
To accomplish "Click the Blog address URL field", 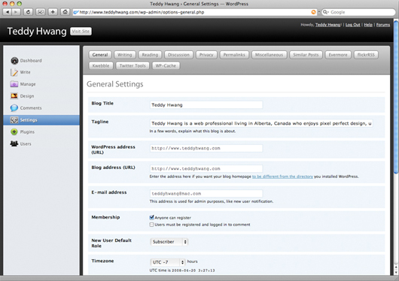I will point(206,169).
